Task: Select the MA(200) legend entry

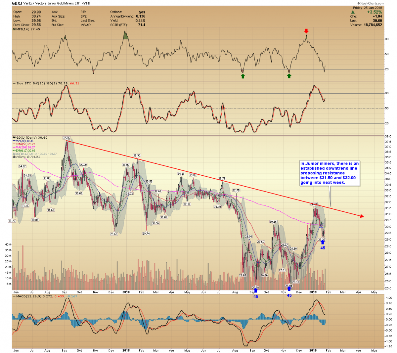Action: pos(25,147)
